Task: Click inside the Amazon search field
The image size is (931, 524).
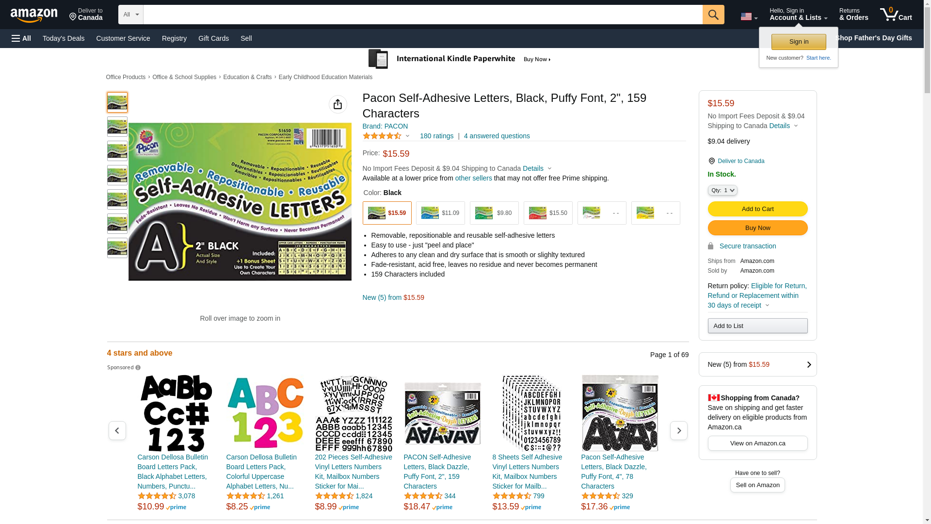Action: coord(422,15)
